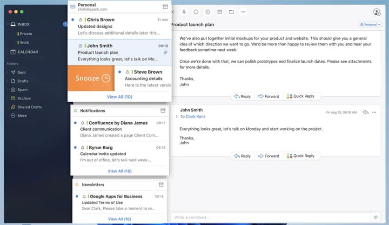Click the Spam folder icon
Viewport: 389px width, 225px height.
click(x=13, y=90)
